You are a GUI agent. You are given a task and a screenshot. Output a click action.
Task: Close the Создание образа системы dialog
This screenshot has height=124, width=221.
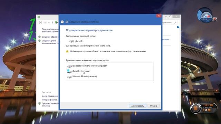coord(159,16)
